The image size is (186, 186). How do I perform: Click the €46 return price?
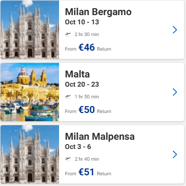[86, 47]
